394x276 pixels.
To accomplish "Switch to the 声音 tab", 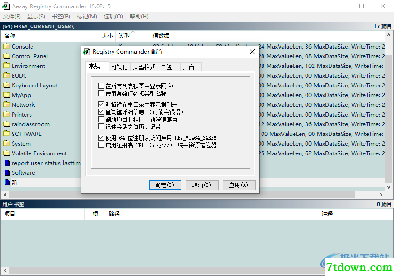I will (191, 67).
